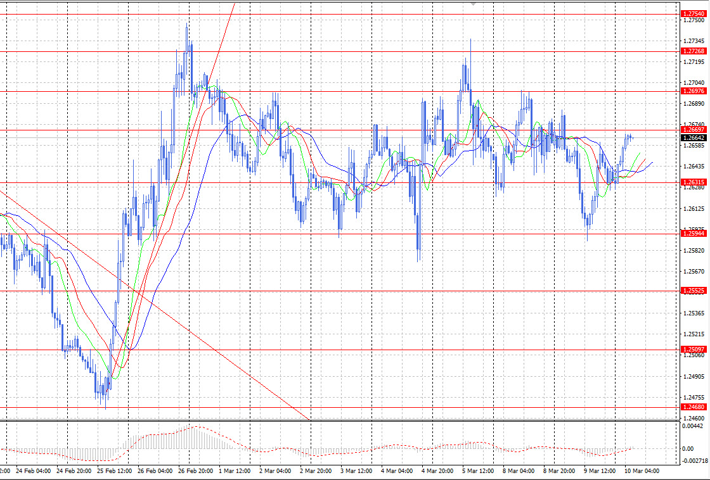Click the red 1.27268 price level label

[x=694, y=51]
